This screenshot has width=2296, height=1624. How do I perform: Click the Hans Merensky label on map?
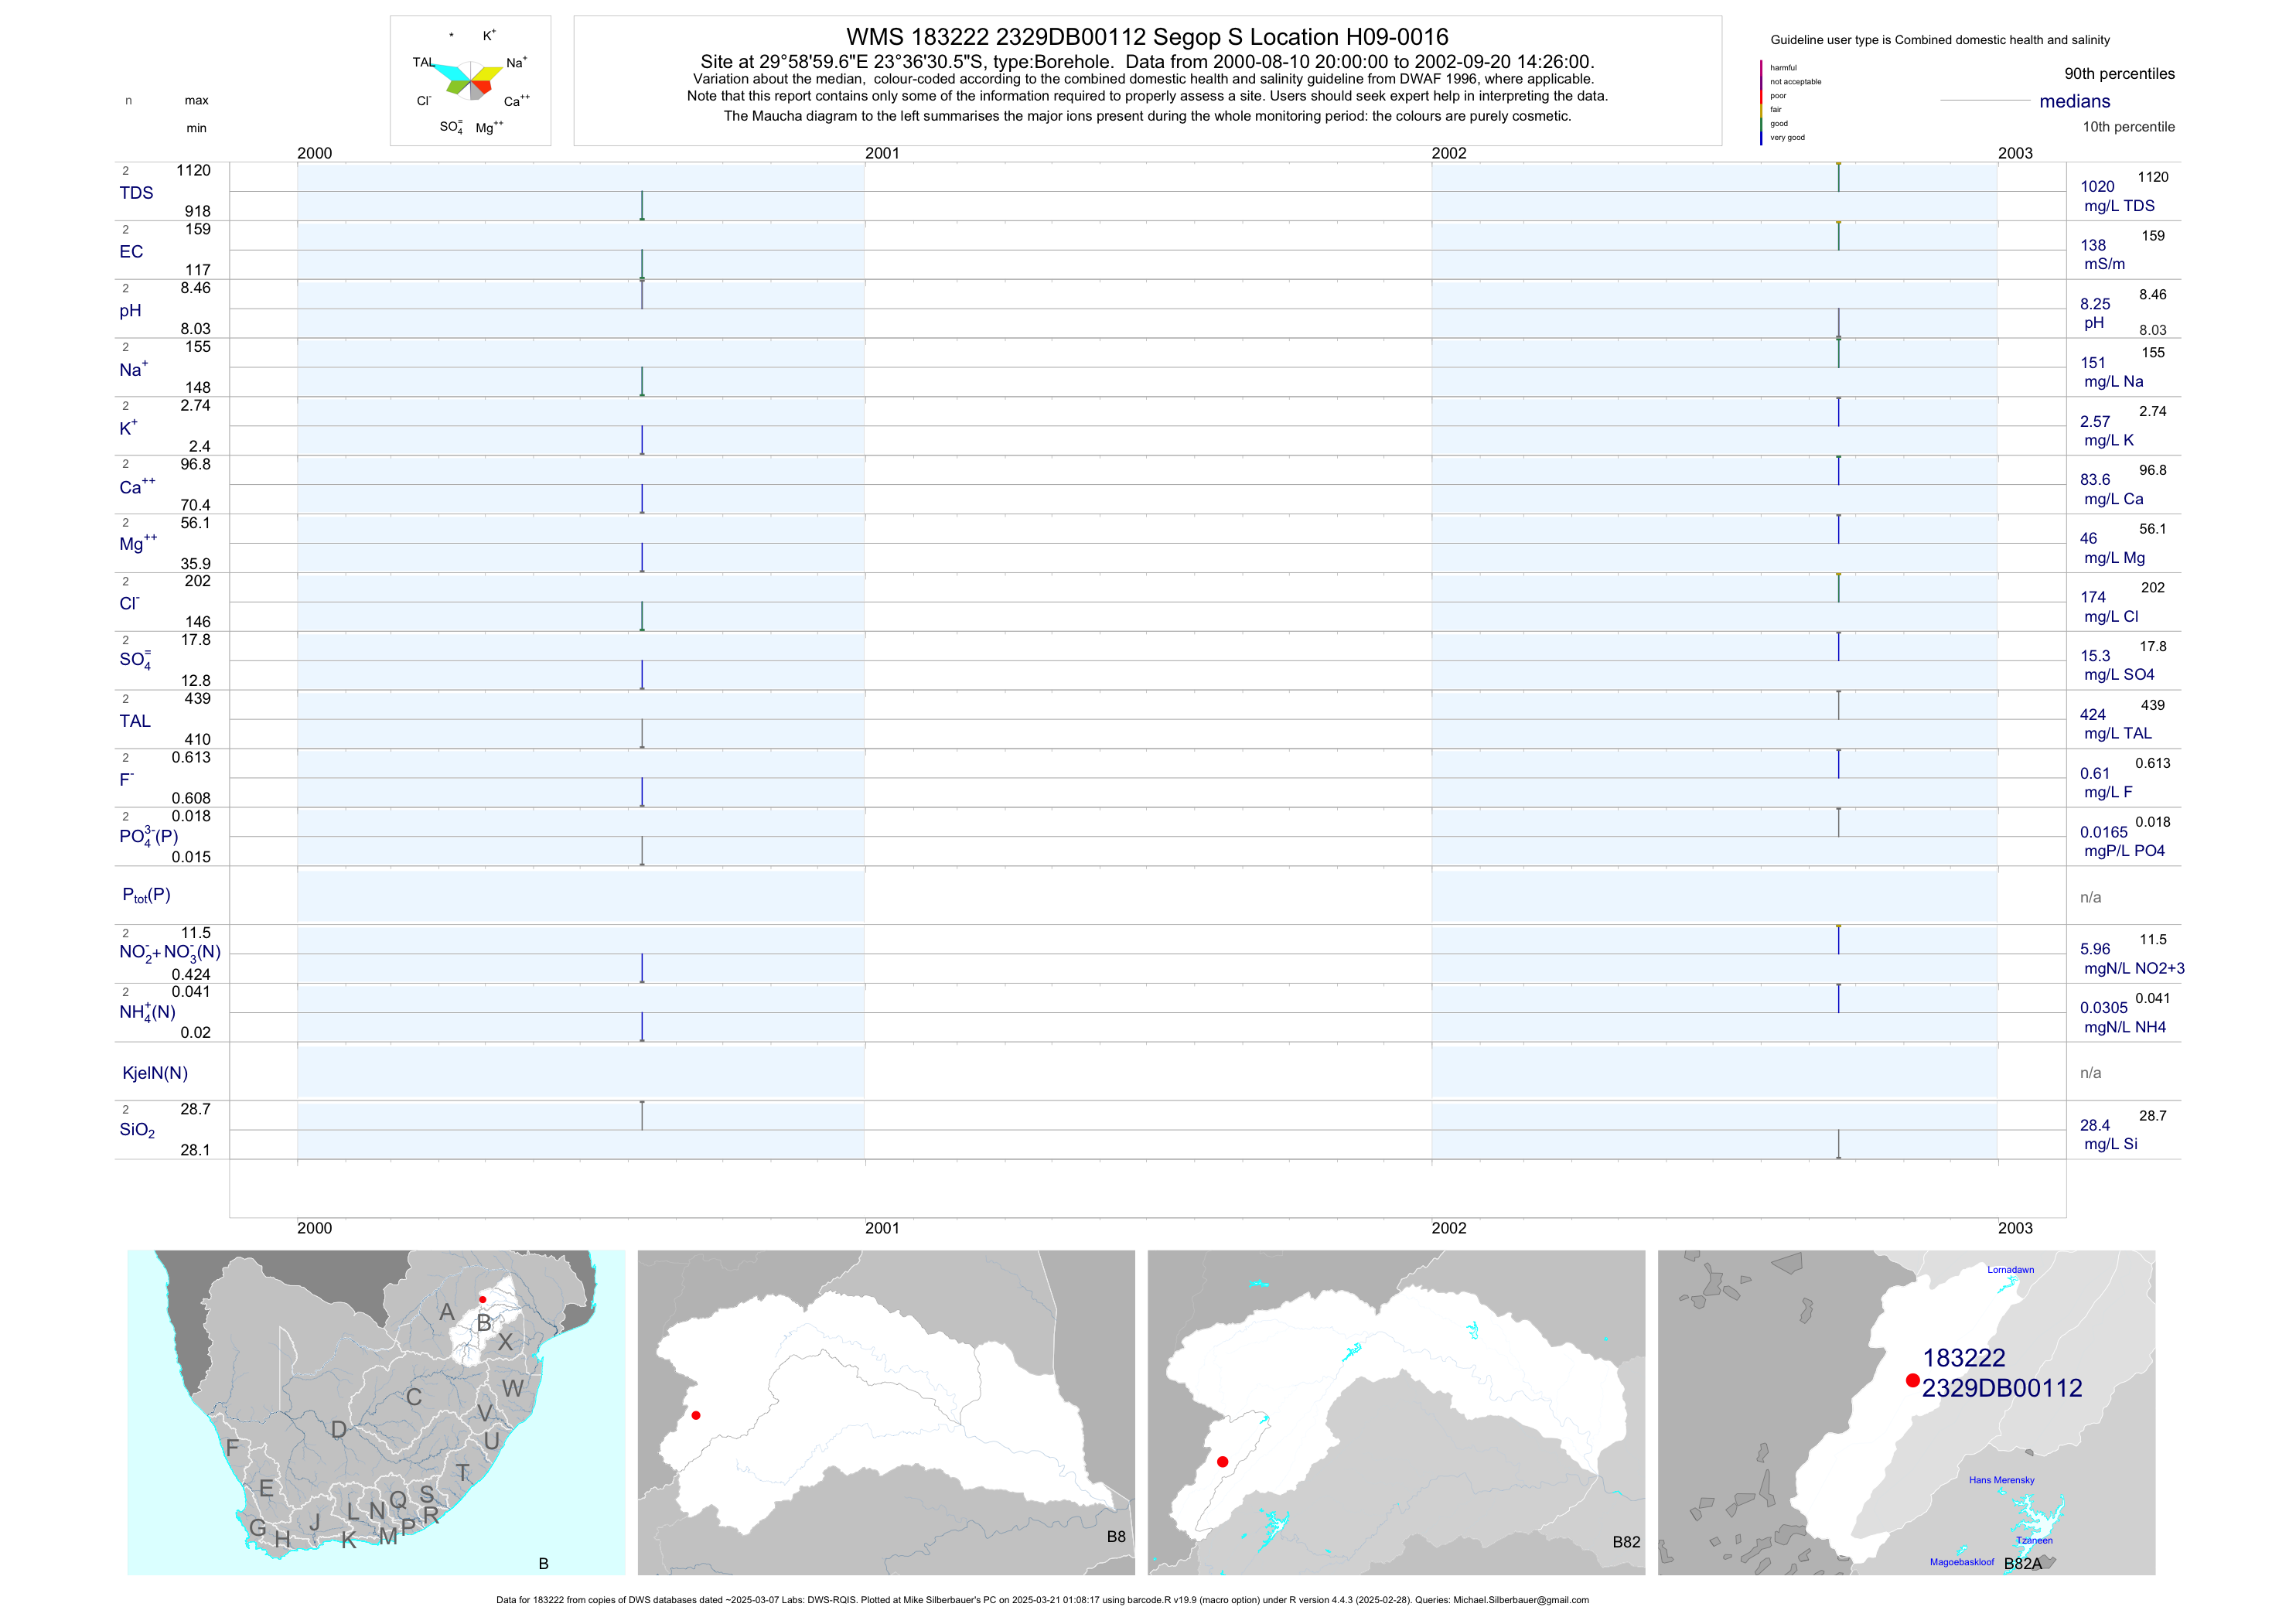click(x=2001, y=1480)
